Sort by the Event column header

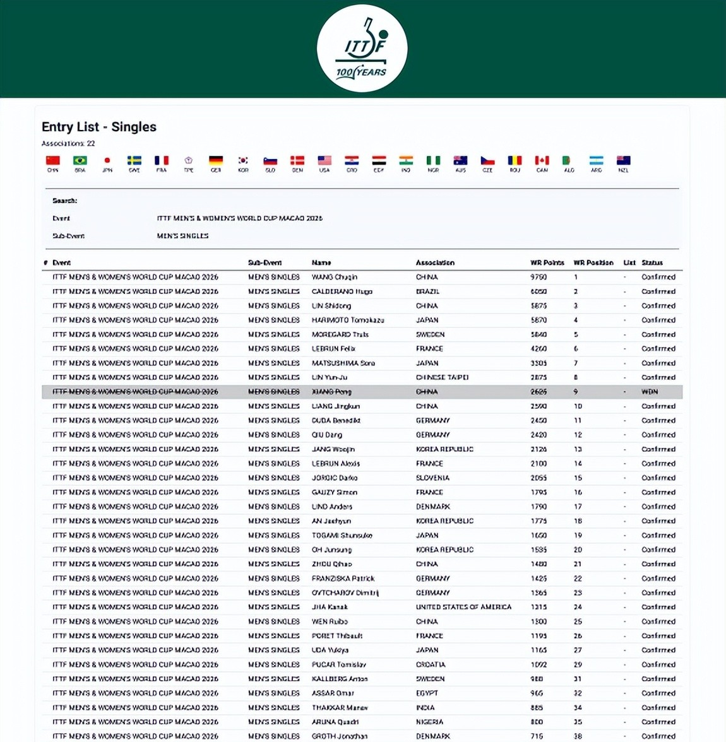coord(62,262)
